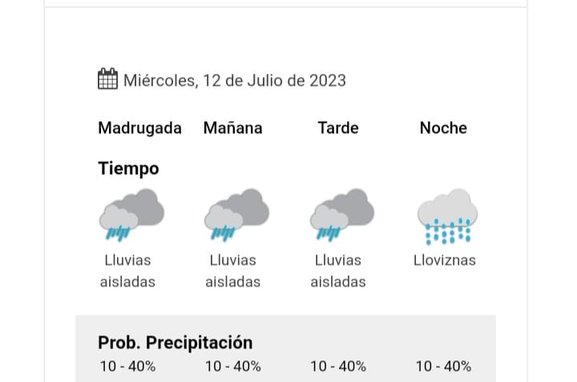Click the Madrugada 10 - 40% precipitation value

pyautogui.click(x=127, y=366)
